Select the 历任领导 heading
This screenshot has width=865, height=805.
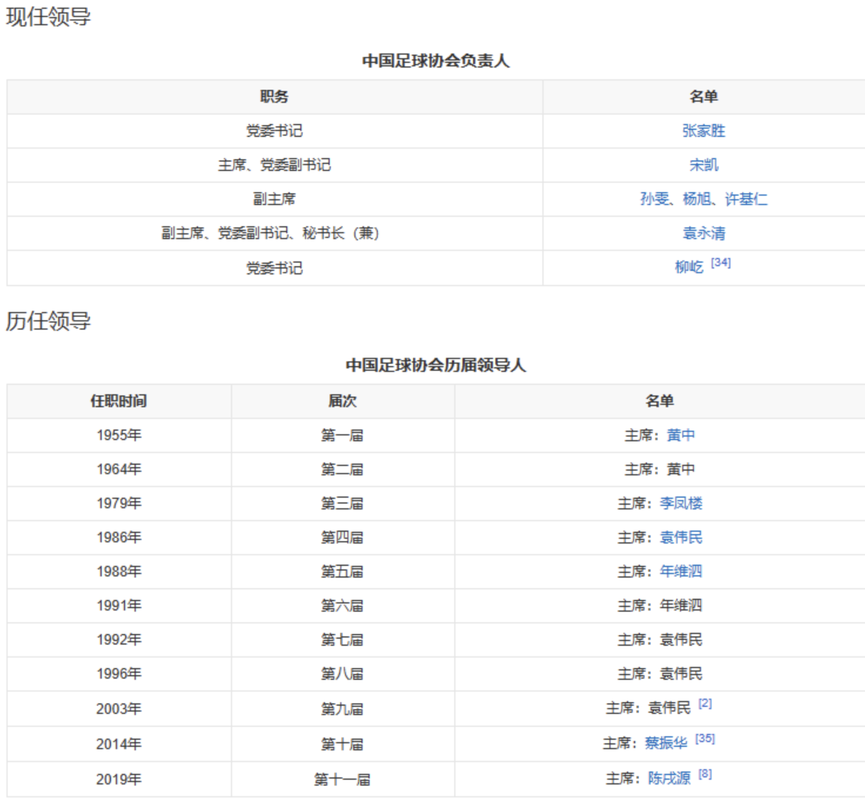coord(48,321)
